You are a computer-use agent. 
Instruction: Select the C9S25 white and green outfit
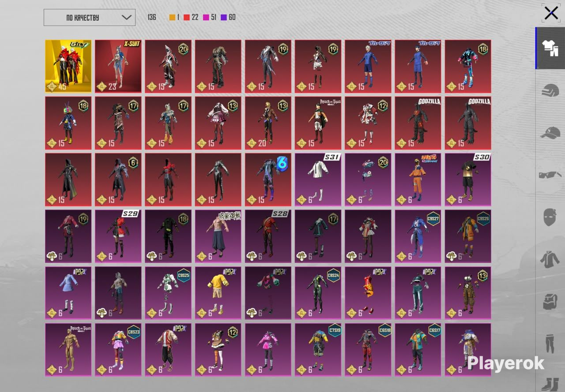pyautogui.click(x=168, y=293)
